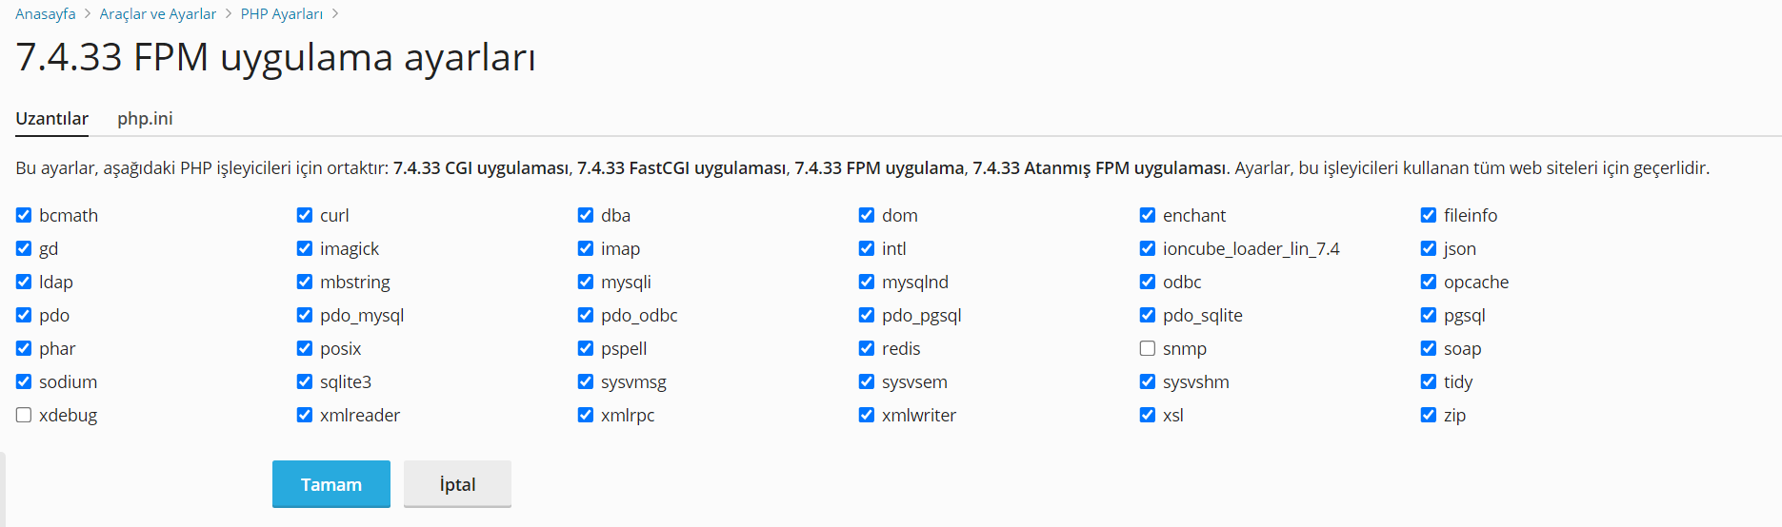
Task: Uncheck the bcmath extension
Action: 24,215
